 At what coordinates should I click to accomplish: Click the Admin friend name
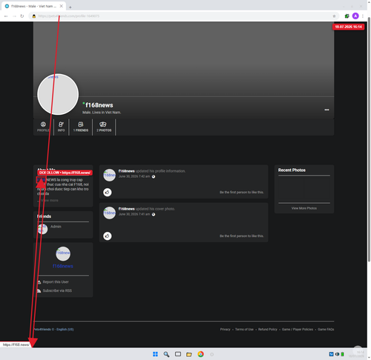[x=56, y=227]
